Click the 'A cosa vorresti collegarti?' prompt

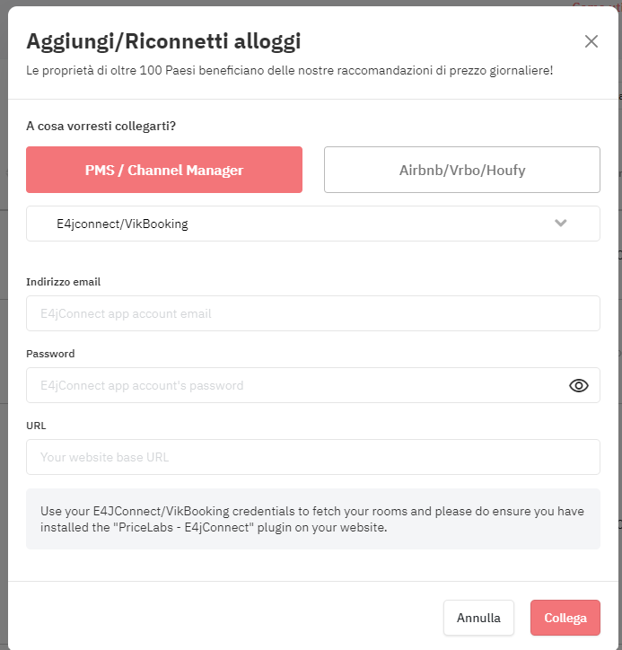(101, 126)
